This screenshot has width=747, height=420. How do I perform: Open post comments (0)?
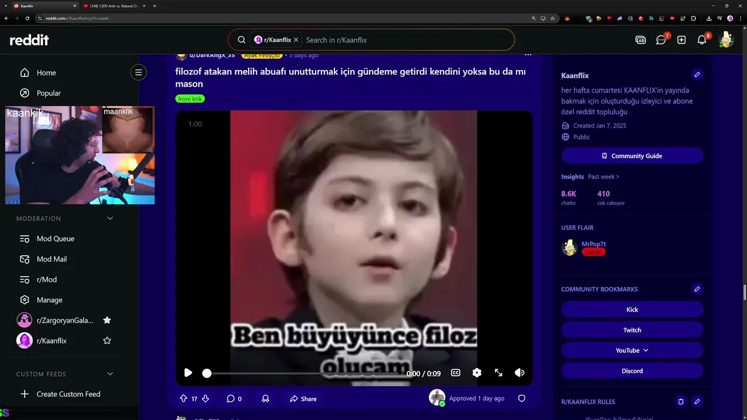point(234,398)
